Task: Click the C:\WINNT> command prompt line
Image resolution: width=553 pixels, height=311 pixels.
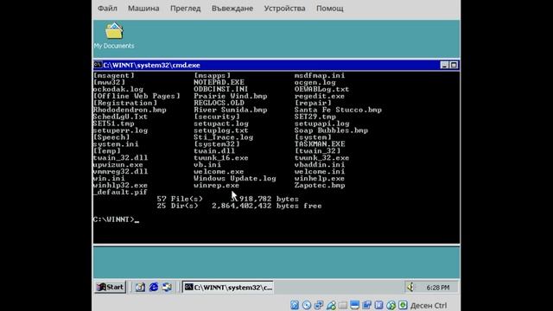Action: [x=116, y=219]
